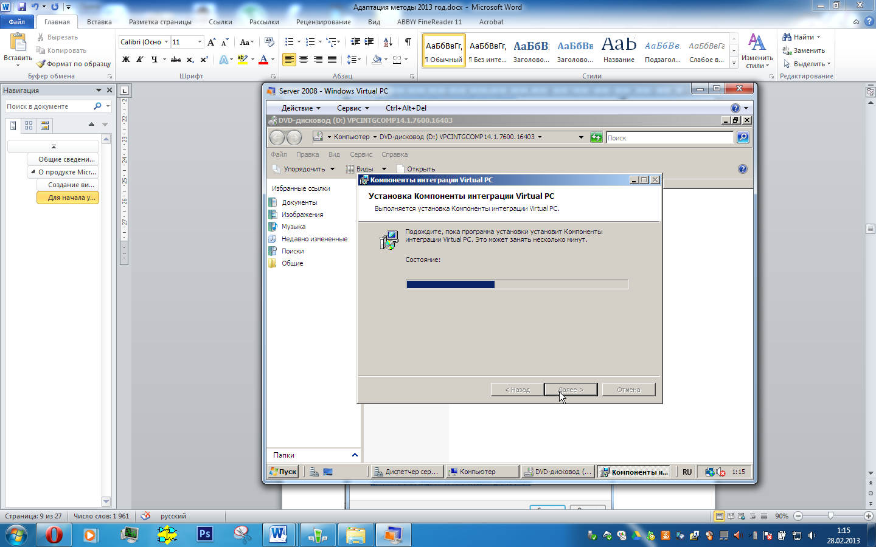
Task: Select heading Для начала у... in navigation
Action: point(68,198)
